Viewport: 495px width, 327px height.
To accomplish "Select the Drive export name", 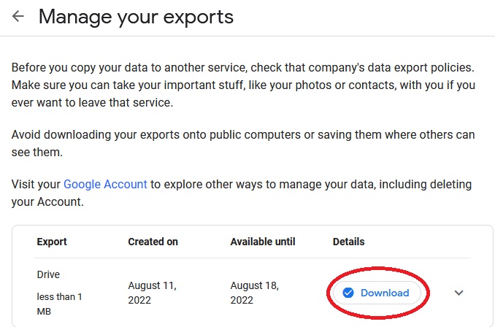I will point(48,274).
